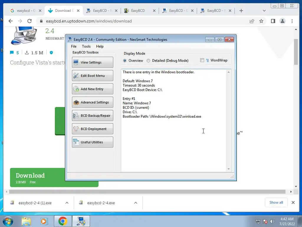Open Advanced Settings in EasyBCD
The height and width of the screenshot is (227, 302).
[92, 102]
